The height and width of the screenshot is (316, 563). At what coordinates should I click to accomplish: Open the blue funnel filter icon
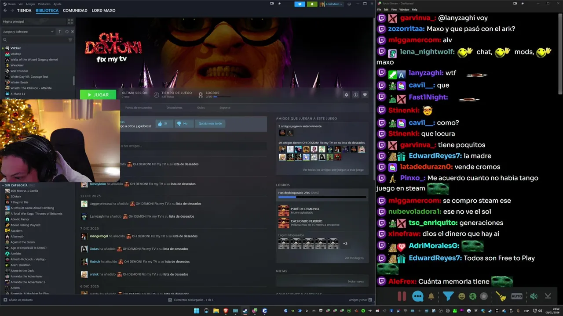pos(448,296)
